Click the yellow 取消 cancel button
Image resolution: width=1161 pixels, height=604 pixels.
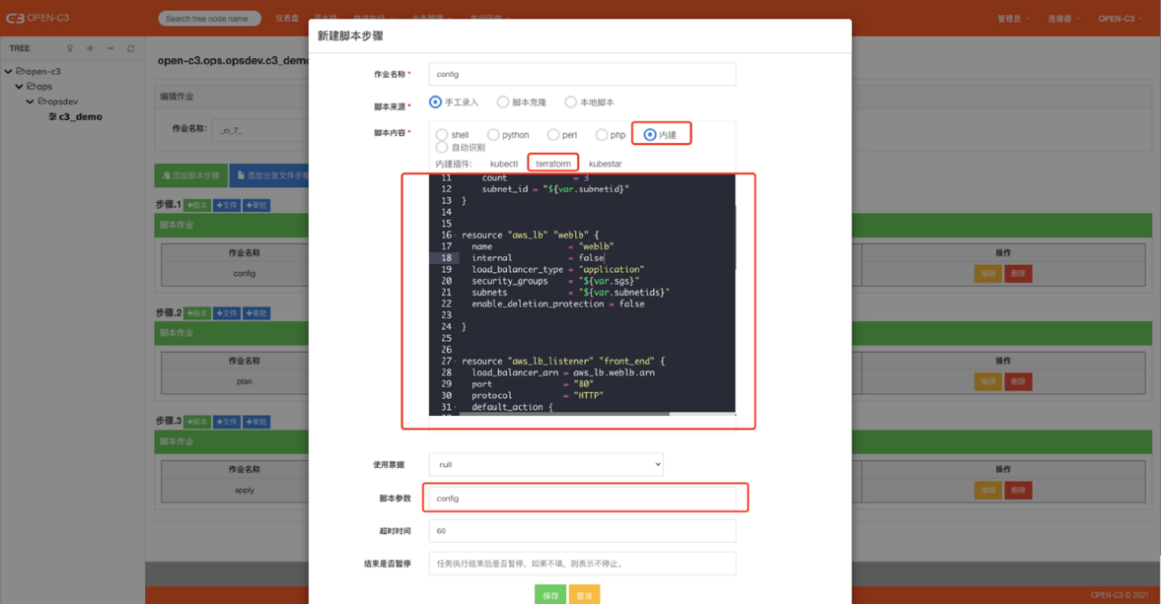tap(584, 595)
